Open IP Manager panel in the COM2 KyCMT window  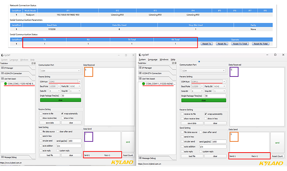[x=9, y=68]
